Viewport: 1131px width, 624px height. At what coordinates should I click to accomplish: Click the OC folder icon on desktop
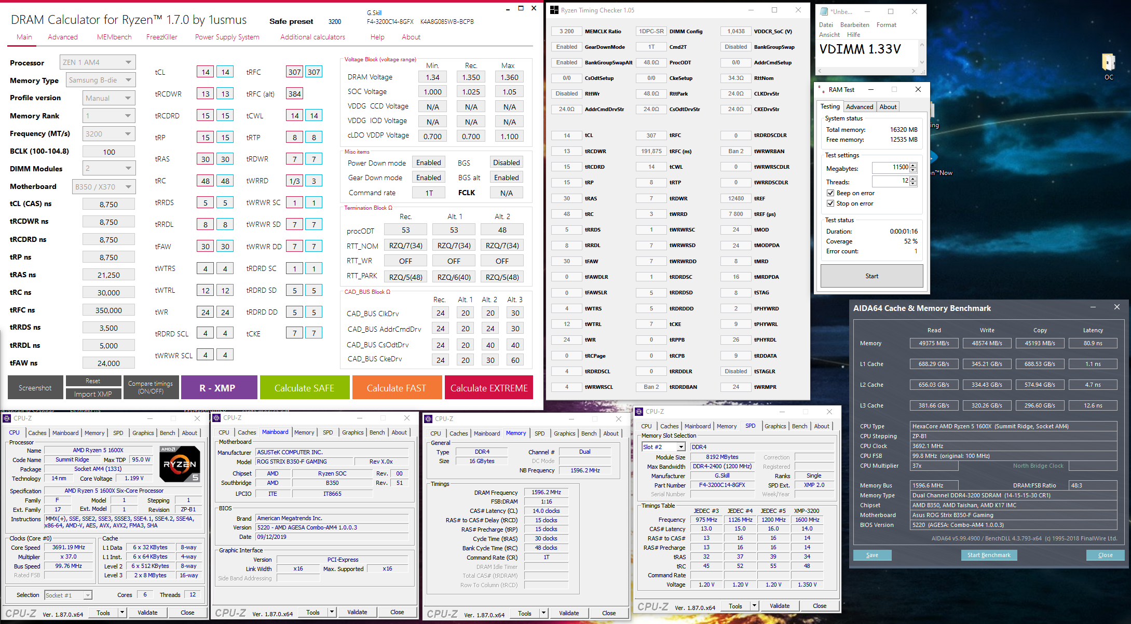click(1108, 63)
